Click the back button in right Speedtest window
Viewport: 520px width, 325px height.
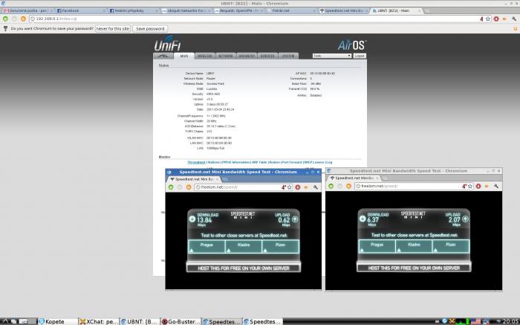331,186
